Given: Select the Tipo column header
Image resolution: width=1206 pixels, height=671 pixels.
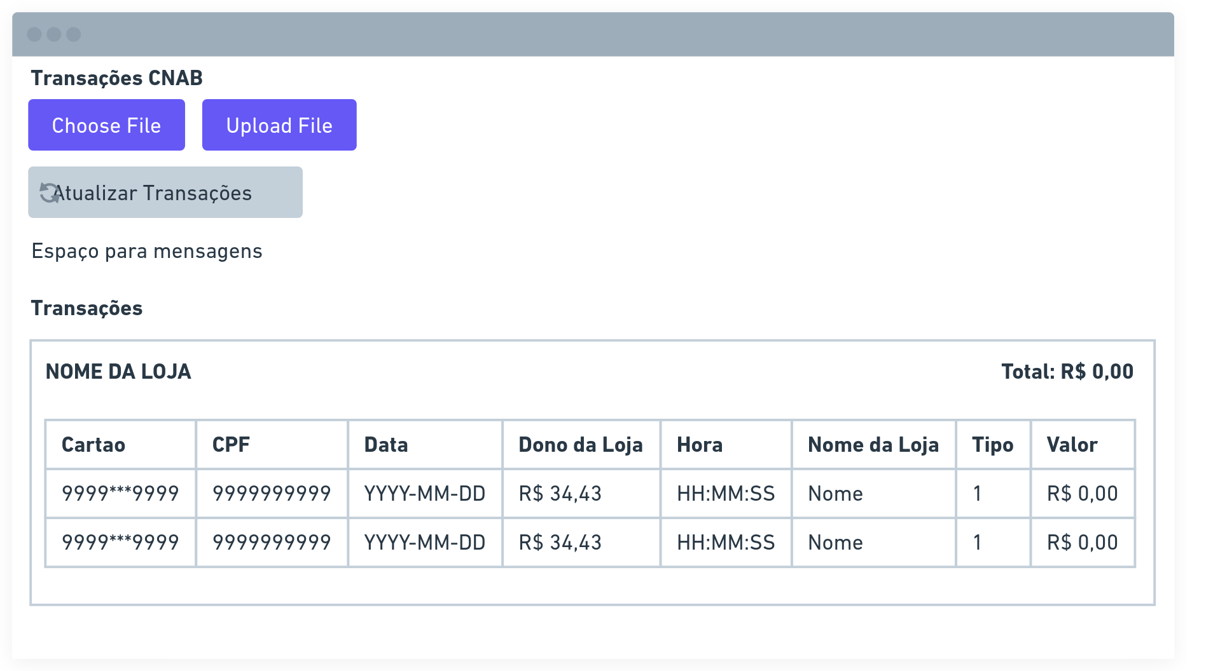Looking at the screenshot, I should pos(993,445).
